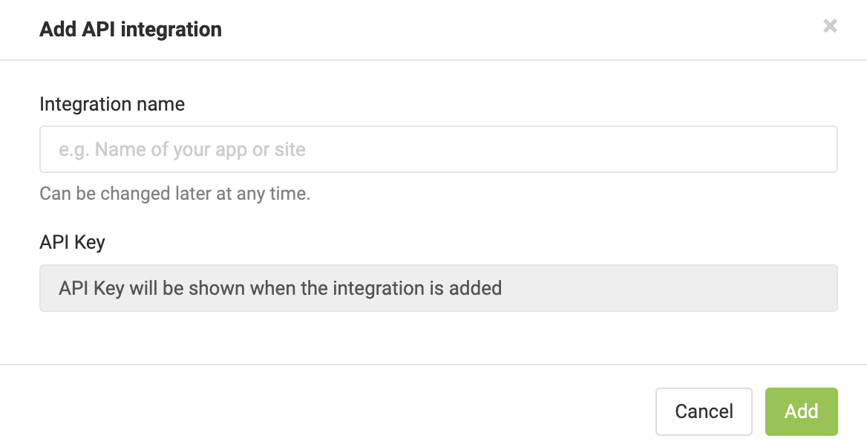Choose Cancel in the dialog footer
Image resolution: width=867 pixels, height=447 pixels.
[x=704, y=411]
